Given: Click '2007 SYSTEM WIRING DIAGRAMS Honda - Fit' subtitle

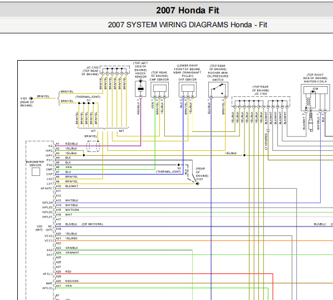Looking at the screenshot, I should point(187,25).
